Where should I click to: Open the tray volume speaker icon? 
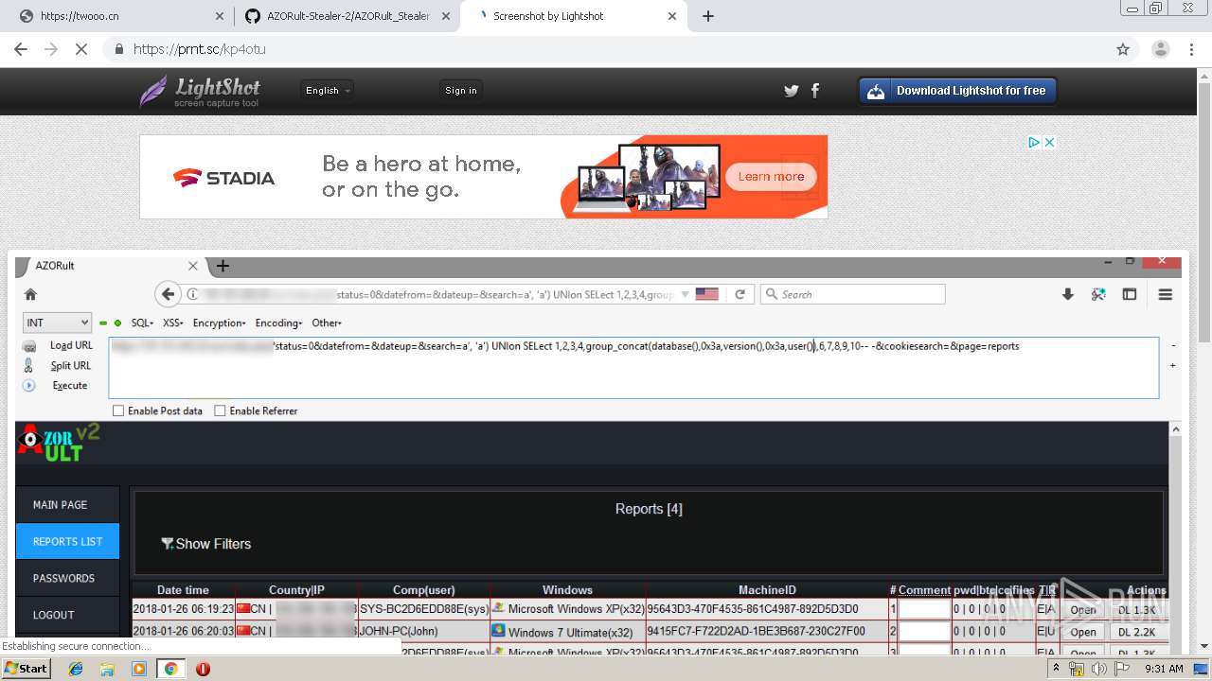pos(1100,669)
